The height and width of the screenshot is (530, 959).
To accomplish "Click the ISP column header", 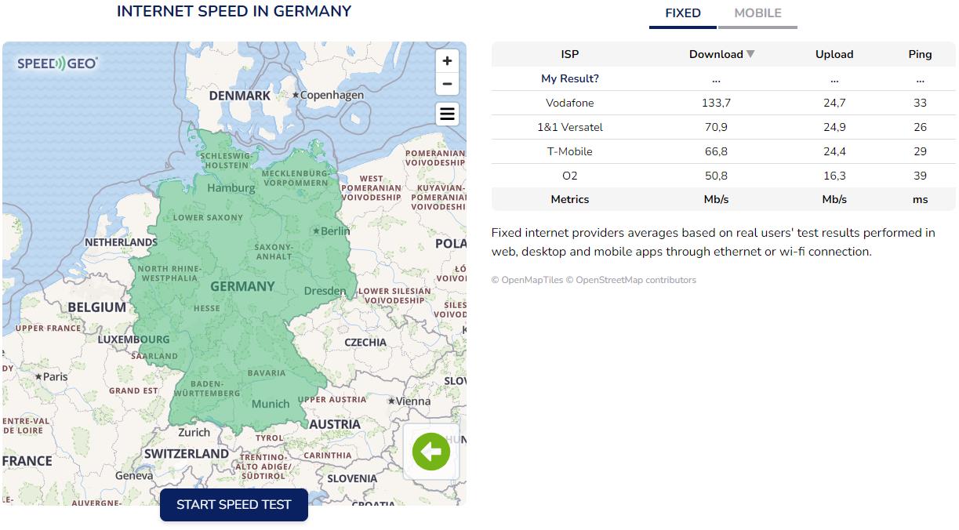I will click(570, 54).
